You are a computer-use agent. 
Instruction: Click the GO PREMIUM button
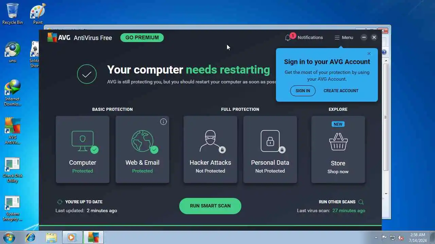tap(142, 38)
